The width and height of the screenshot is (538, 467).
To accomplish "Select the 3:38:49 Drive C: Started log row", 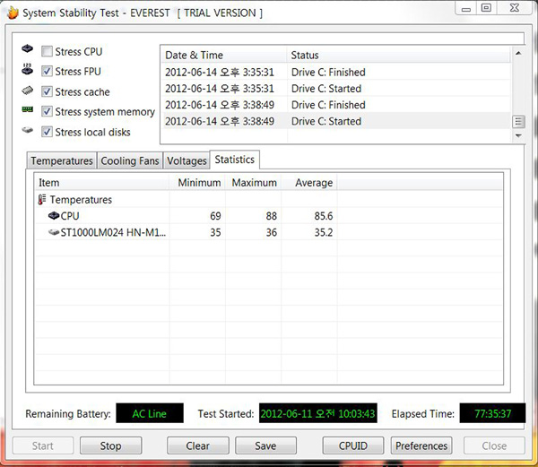I will click(336, 121).
